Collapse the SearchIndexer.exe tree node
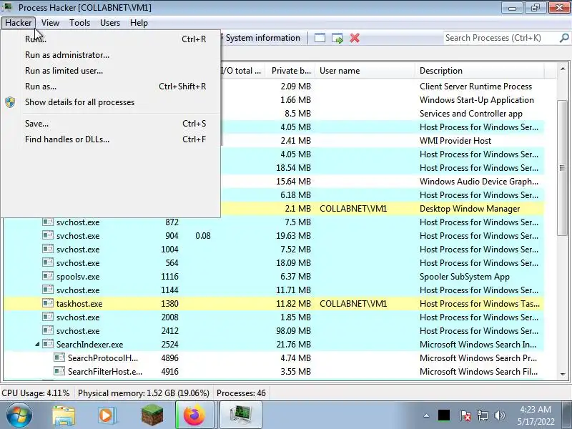The image size is (572, 429). [x=37, y=345]
